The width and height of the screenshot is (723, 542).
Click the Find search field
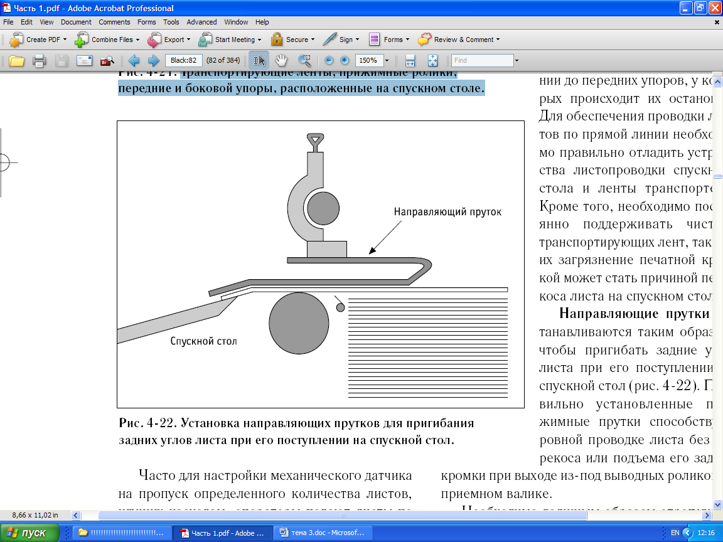482,60
